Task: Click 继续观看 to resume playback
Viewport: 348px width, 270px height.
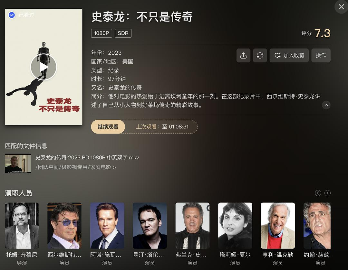Action: click(x=108, y=127)
